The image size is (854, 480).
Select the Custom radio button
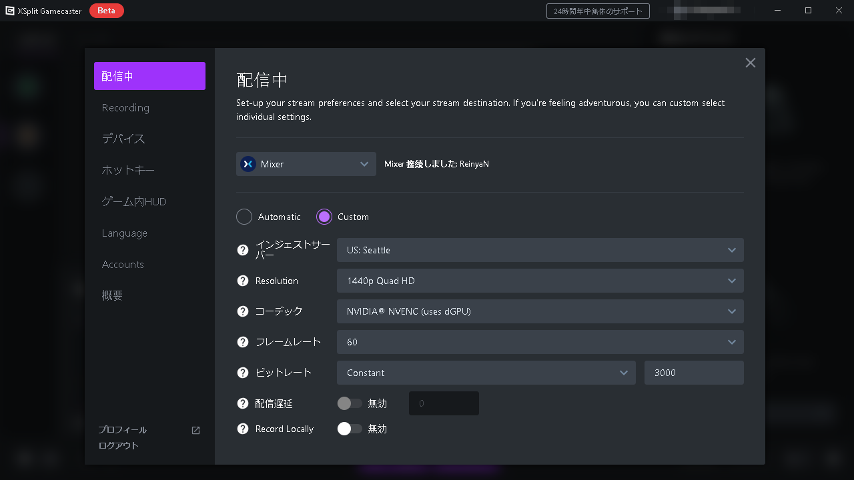[324, 217]
